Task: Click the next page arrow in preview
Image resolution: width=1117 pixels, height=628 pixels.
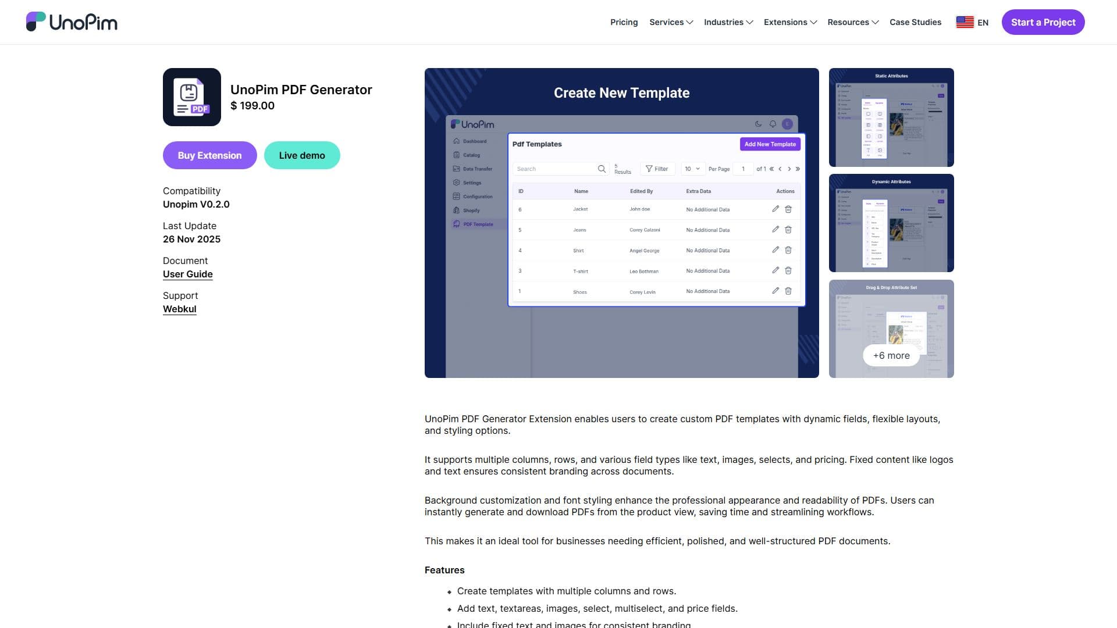Action: tap(789, 169)
